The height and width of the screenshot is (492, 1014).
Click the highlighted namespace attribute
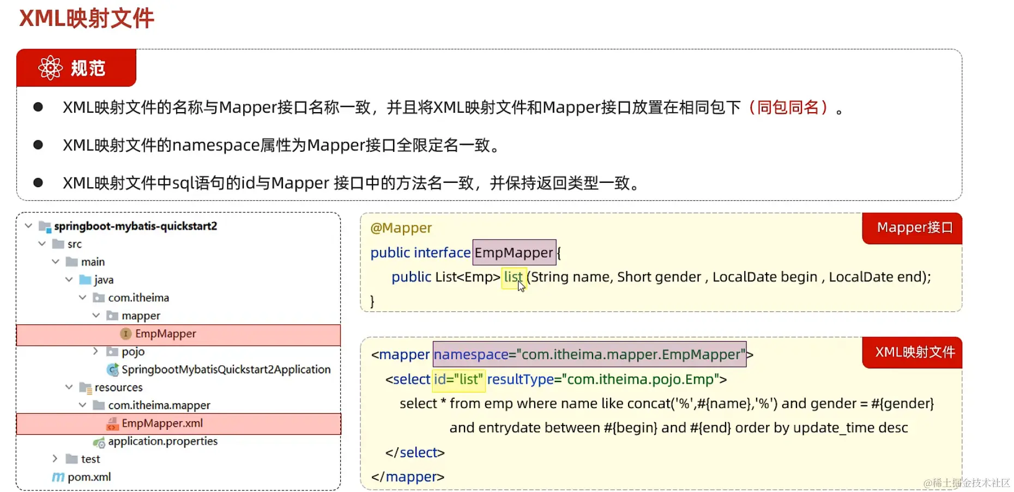click(x=589, y=354)
